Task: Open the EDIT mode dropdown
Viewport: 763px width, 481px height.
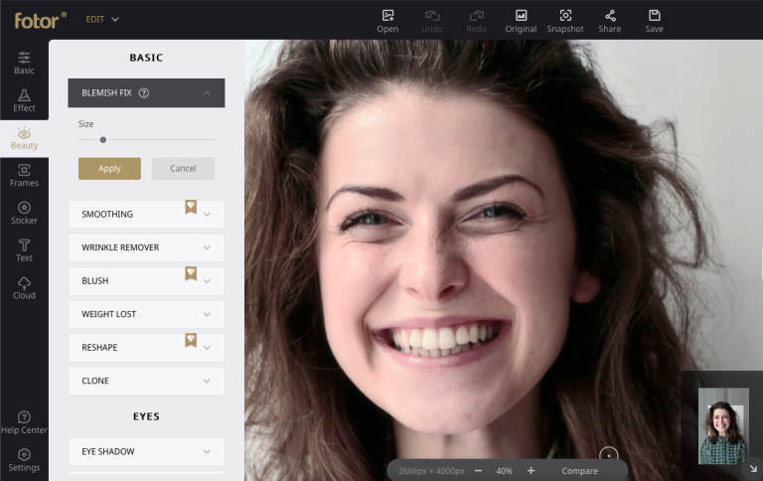Action: 102,20
